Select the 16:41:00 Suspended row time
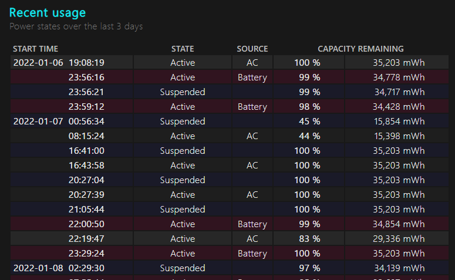This screenshot has height=280, width=455. click(x=86, y=151)
